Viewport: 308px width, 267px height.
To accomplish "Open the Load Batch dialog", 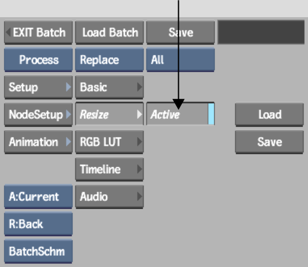I will (109, 33).
